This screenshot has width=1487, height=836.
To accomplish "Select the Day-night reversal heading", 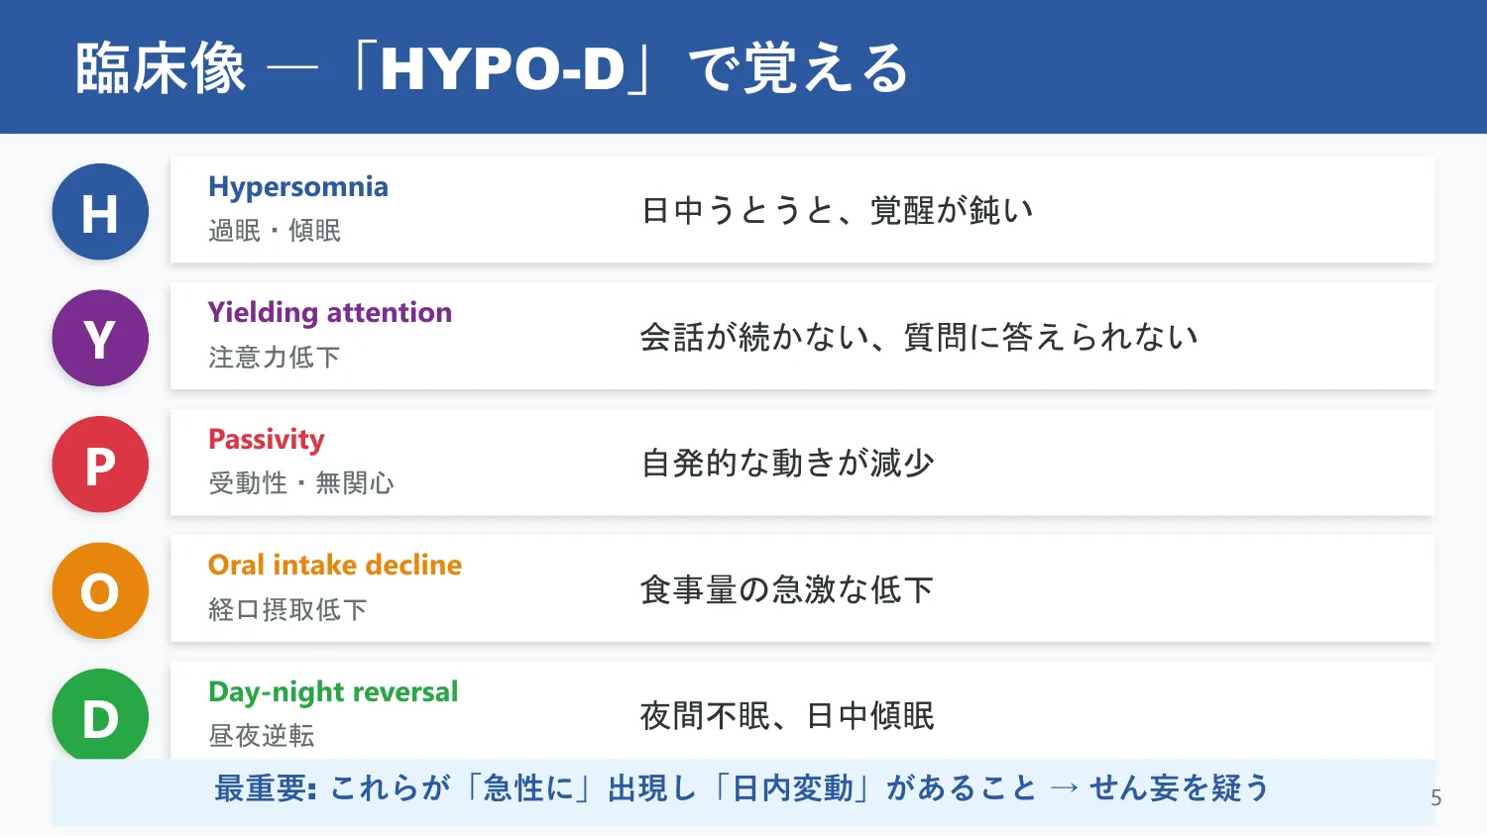I will click(x=333, y=691).
